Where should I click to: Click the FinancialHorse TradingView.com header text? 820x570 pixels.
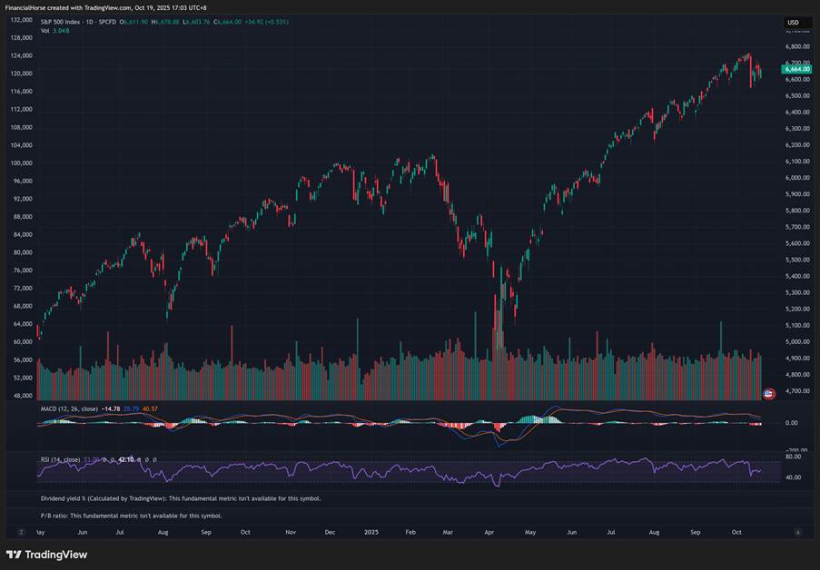click(105, 7)
